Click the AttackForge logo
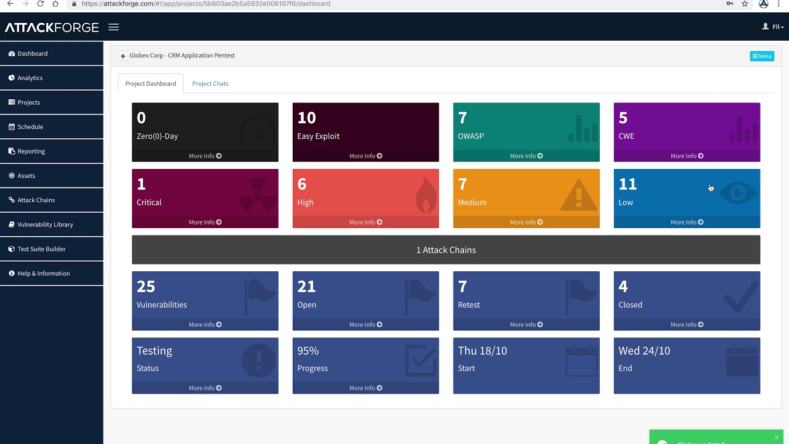Image resolution: width=789 pixels, height=444 pixels. pyautogui.click(x=52, y=28)
